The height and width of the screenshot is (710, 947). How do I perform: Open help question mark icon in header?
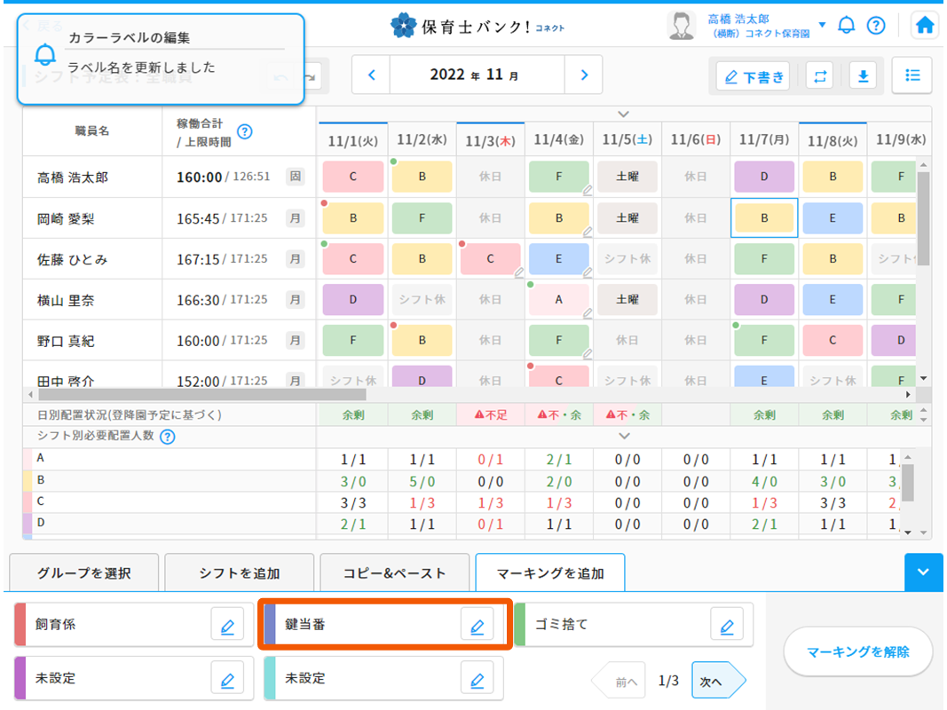click(876, 26)
